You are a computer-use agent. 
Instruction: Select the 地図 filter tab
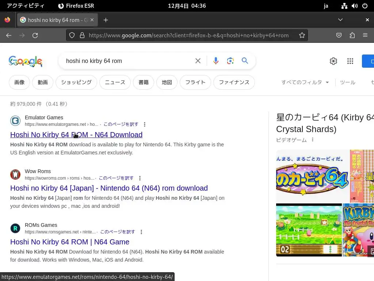pos(167,82)
